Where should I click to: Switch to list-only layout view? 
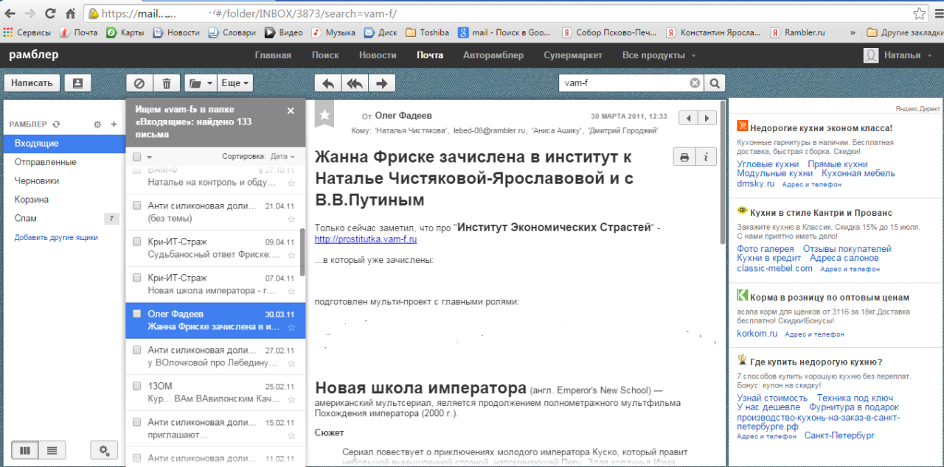pyautogui.click(x=52, y=449)
